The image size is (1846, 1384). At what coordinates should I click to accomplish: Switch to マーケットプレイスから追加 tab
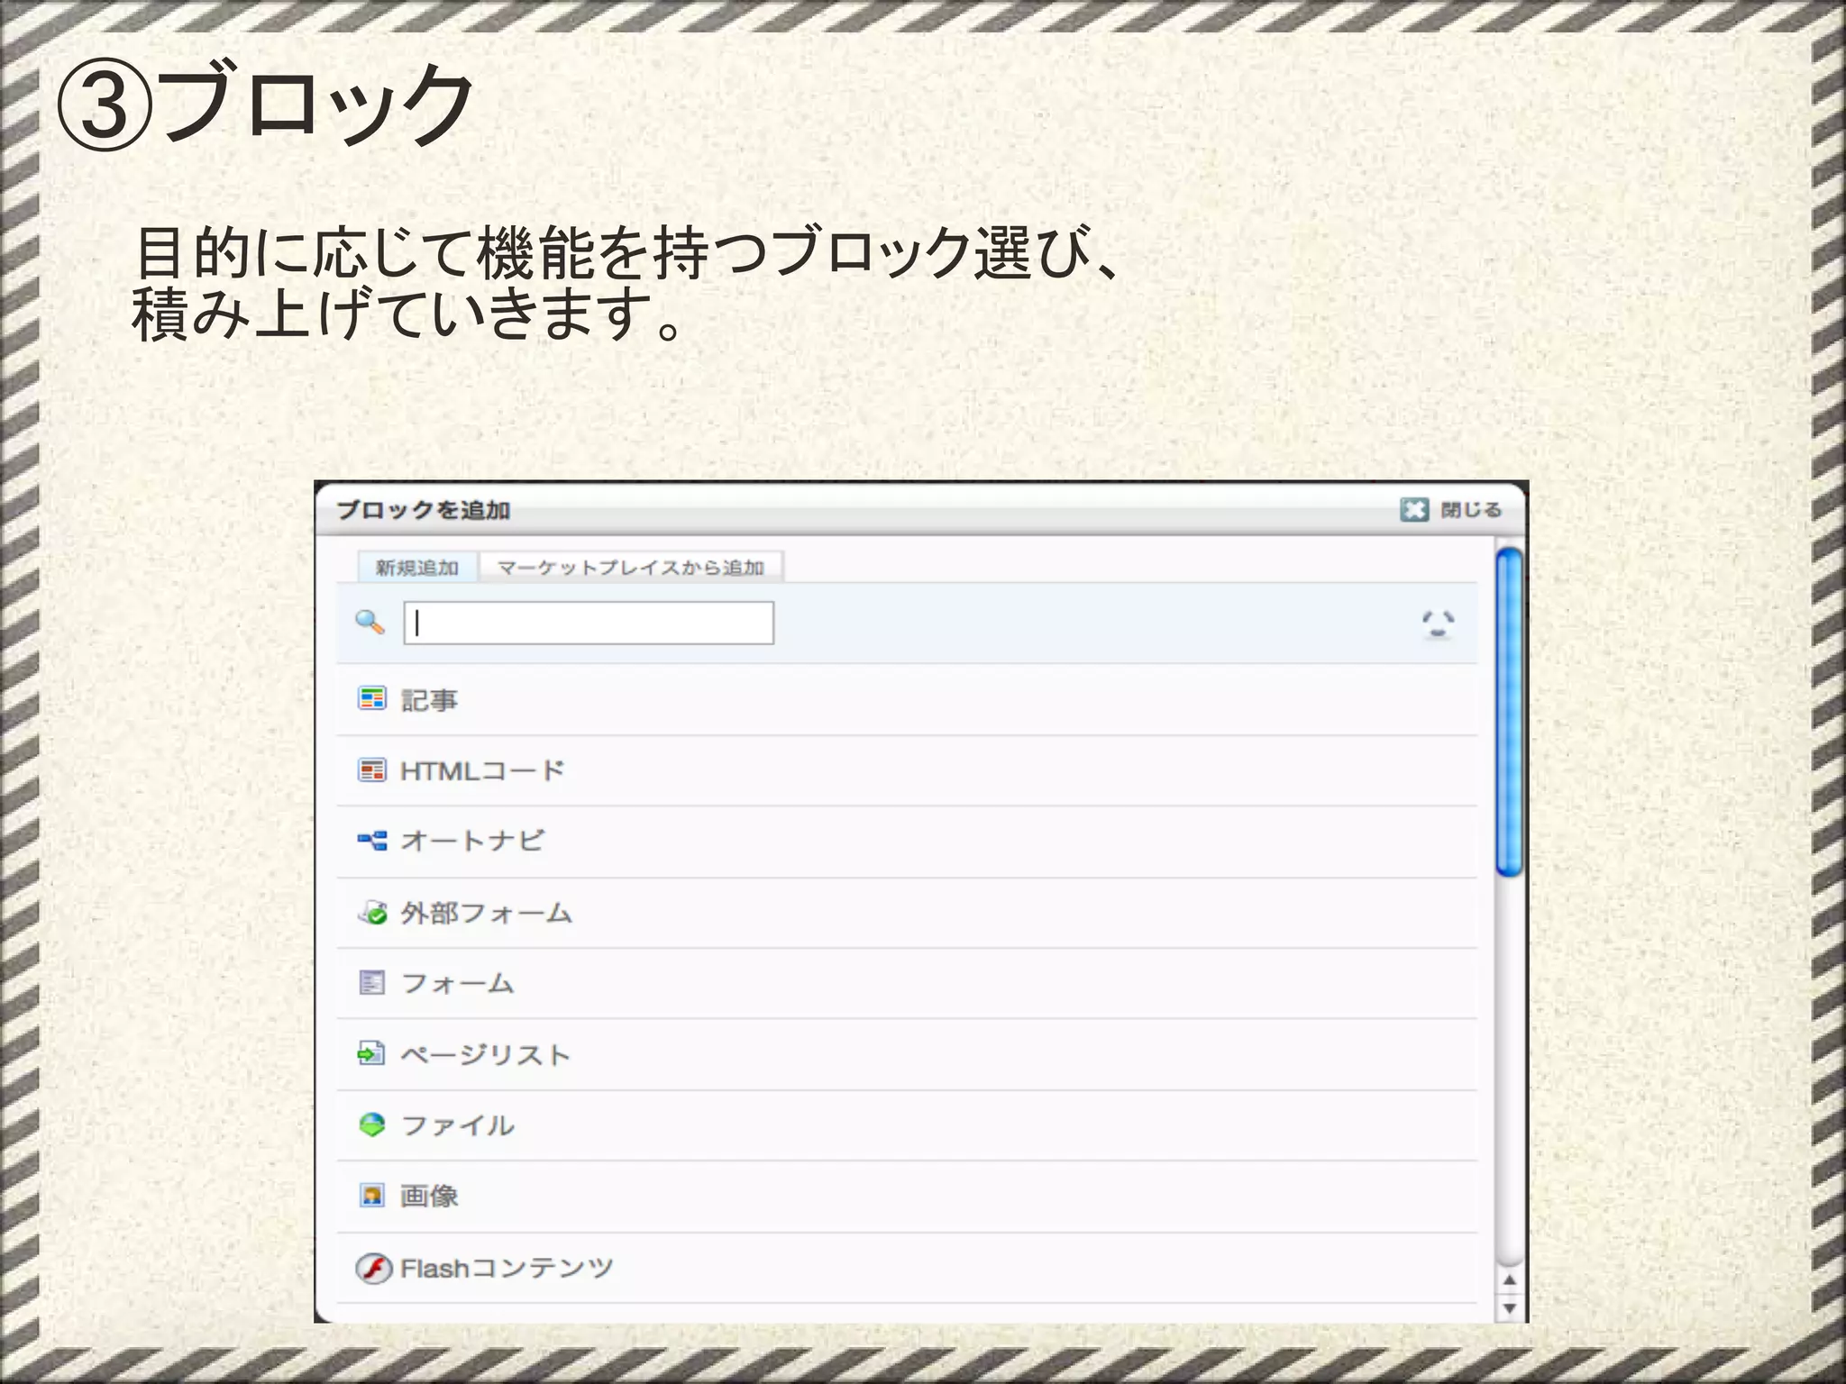tap(631, 567)
